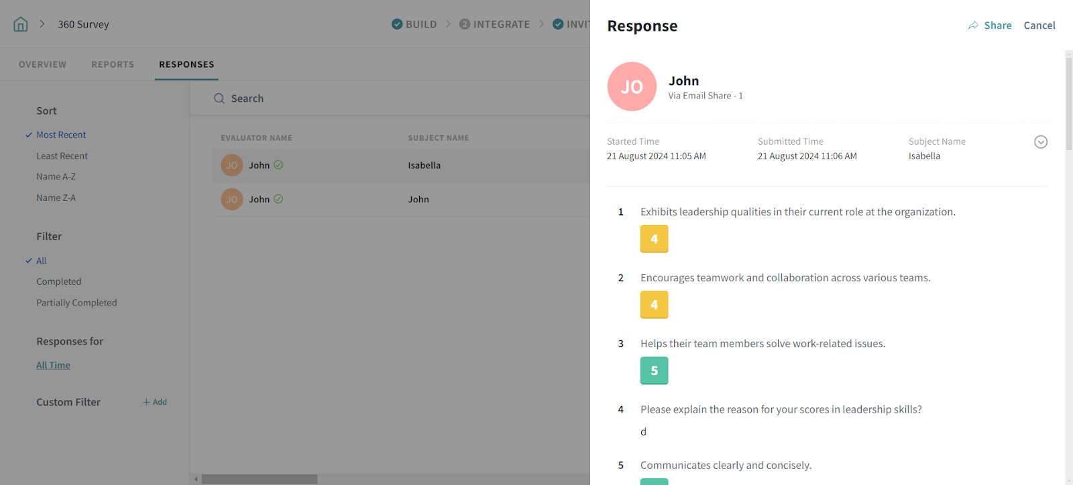This screenshot has height=485, width=1073.
Task: Click the BUILD step checkmark icon
Action: 397,24
